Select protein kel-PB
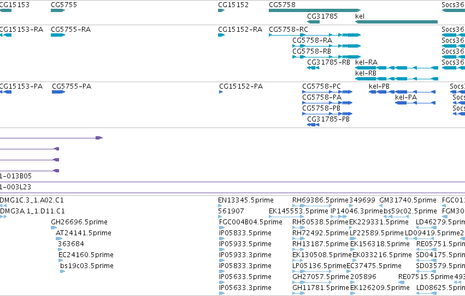 (379, 86)
